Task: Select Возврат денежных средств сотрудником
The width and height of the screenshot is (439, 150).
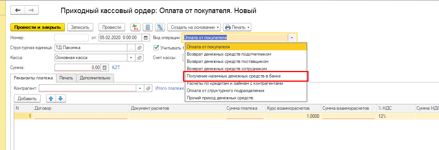Action: 246,69
